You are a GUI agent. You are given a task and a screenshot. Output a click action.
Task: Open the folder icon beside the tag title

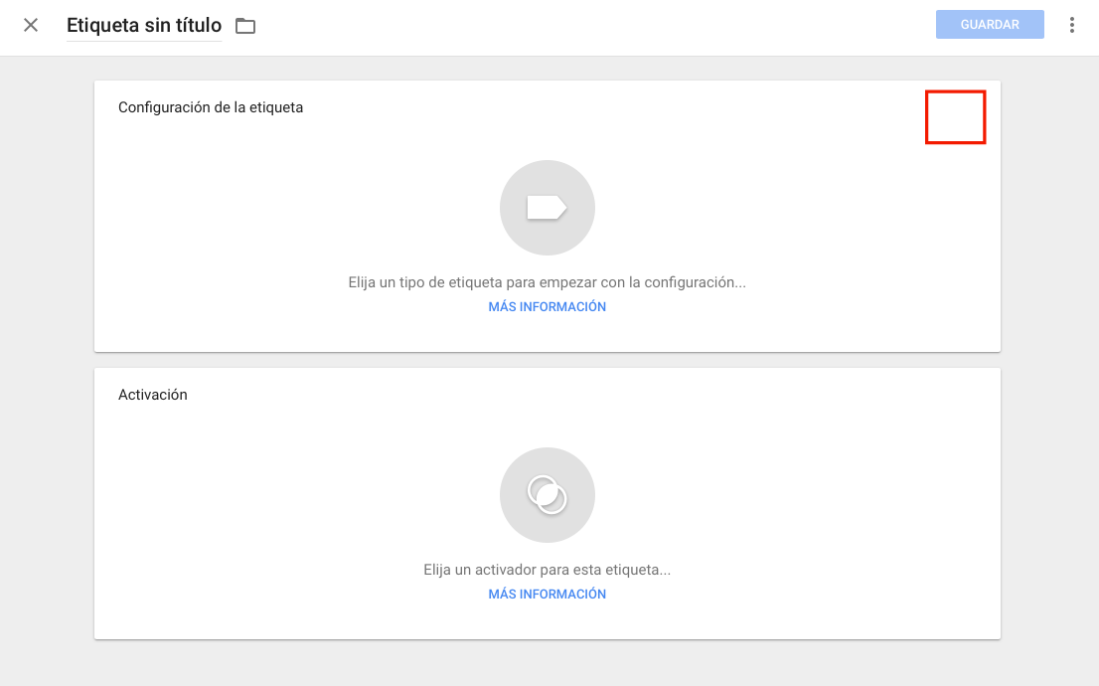pyautogui.click(x=245, y=26)
